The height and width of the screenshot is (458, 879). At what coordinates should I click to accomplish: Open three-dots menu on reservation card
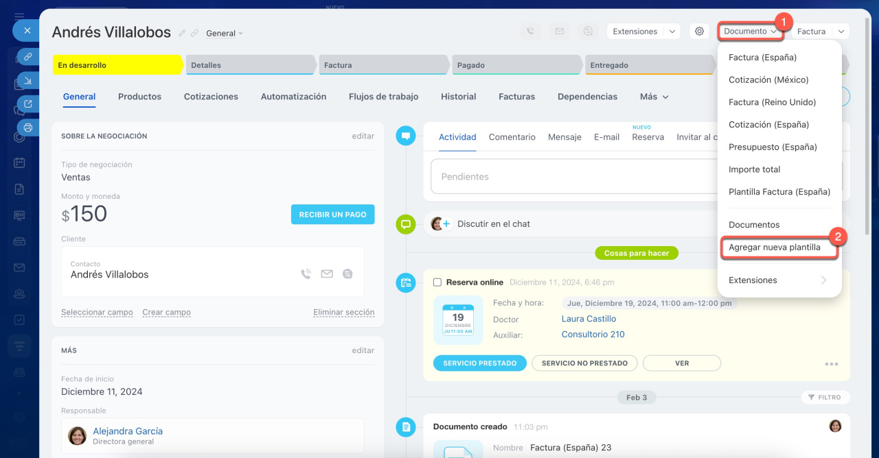(x=832, y=364)
